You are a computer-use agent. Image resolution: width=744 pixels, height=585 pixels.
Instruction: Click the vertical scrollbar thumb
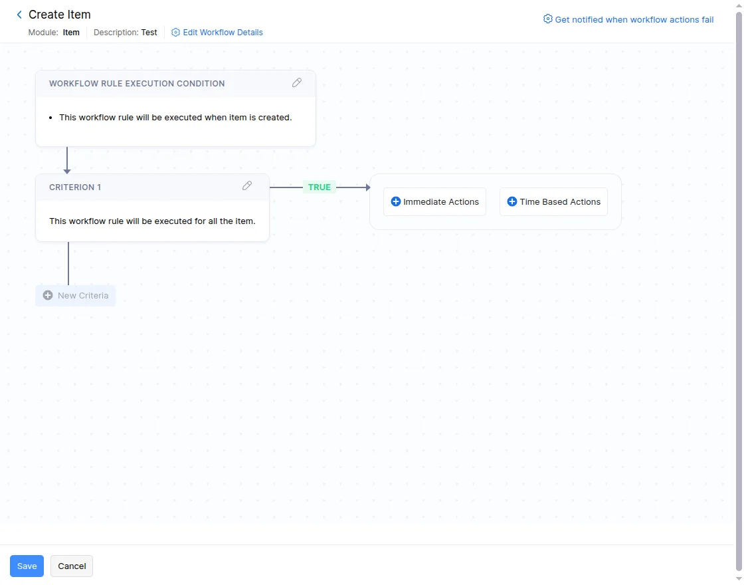coord(739,291)
